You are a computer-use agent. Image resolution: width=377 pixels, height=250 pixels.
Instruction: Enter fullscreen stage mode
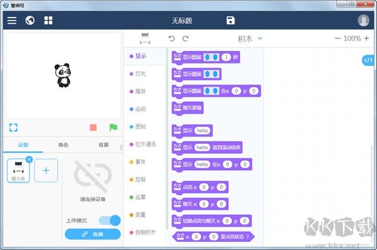(13, 128)
